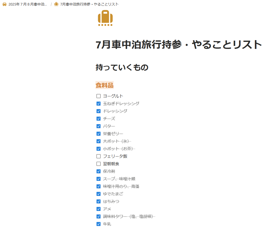Uncheck the はちみつ checkbox

tap(98, 201)
